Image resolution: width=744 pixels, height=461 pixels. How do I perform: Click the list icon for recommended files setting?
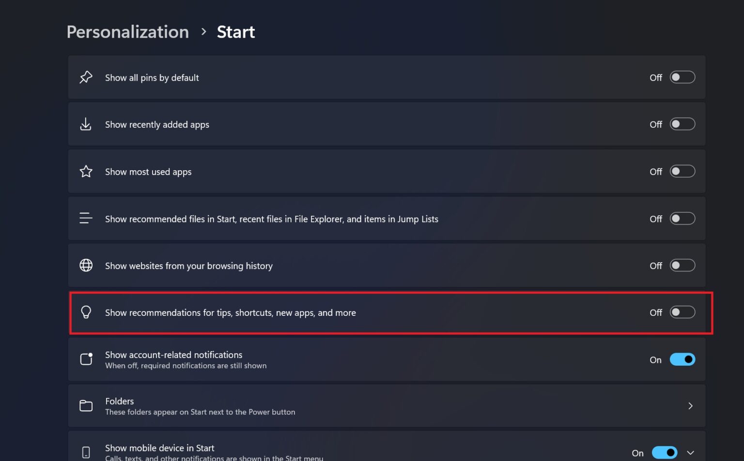tap(86, 218)
